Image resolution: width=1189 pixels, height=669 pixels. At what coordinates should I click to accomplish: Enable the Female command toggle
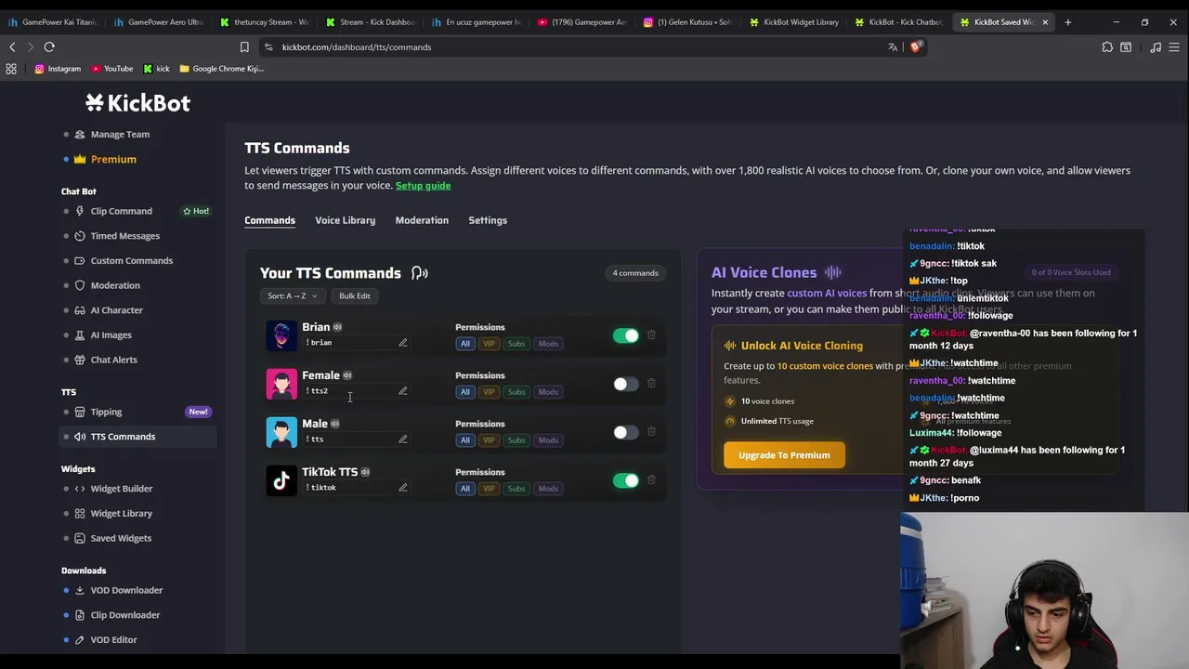point(626,384)
